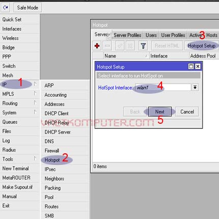This screenshot has height=219, width=219.
Task: Click the red plus add icon
Action: click(97, 46)
